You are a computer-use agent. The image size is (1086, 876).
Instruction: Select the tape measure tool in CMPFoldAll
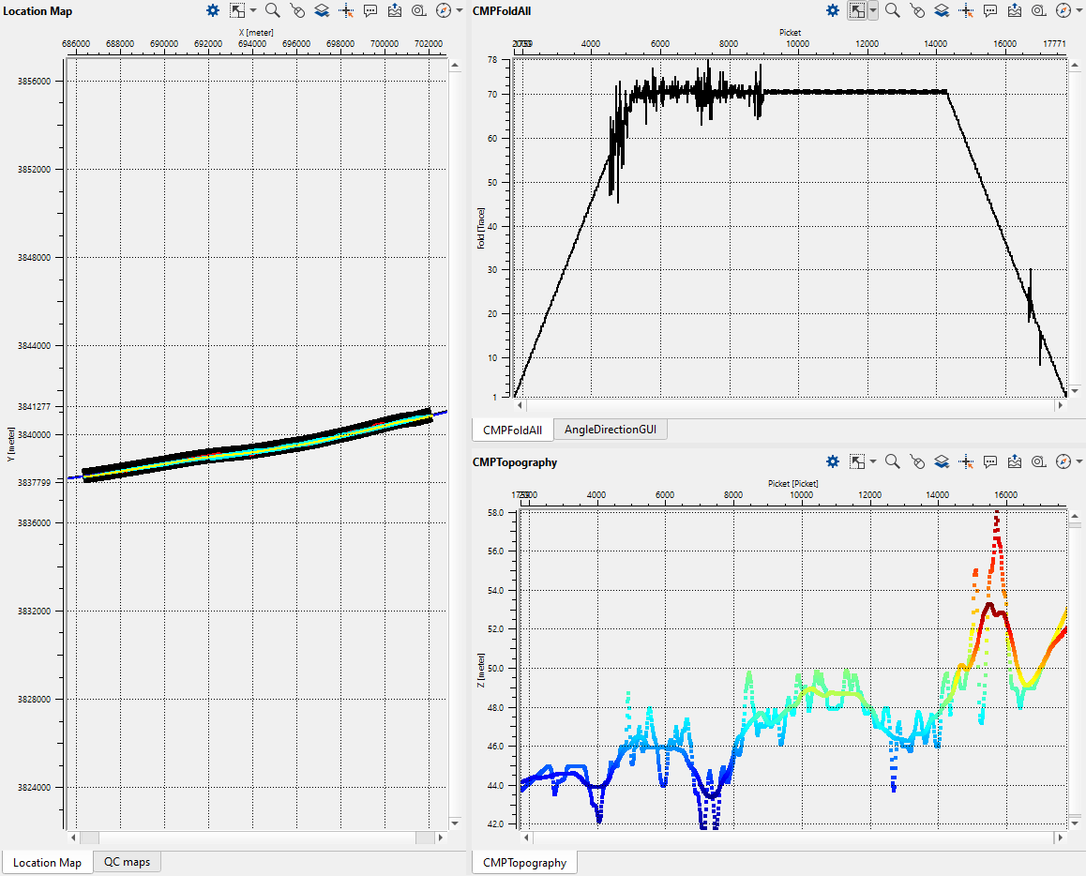click(1039, 11)
